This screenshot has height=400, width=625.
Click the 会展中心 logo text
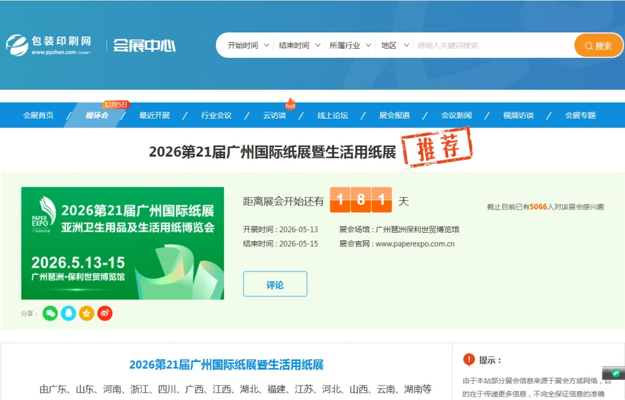pyautogui.click(x=144, y=46)
